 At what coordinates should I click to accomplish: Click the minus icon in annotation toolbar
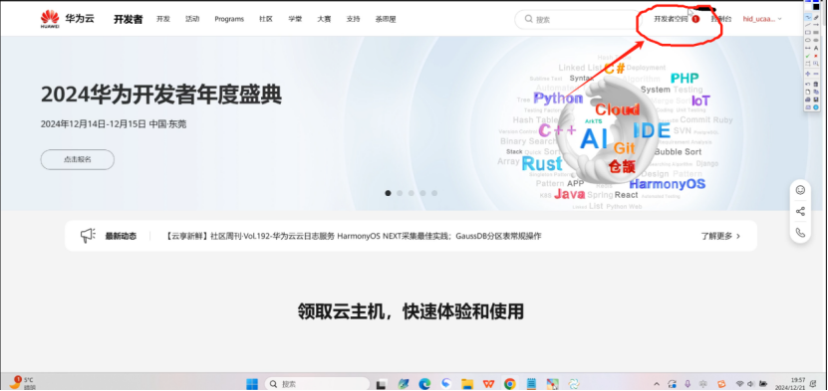(816, 74)
